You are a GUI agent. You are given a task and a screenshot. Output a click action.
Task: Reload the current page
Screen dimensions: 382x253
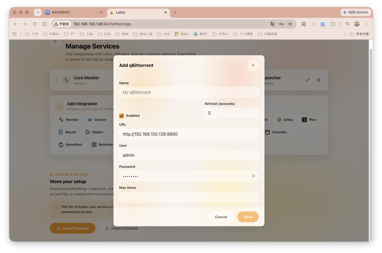(x=35, y=24)
